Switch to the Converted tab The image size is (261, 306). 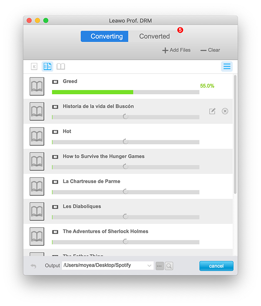pyautogui.click(x=154, y=36)
